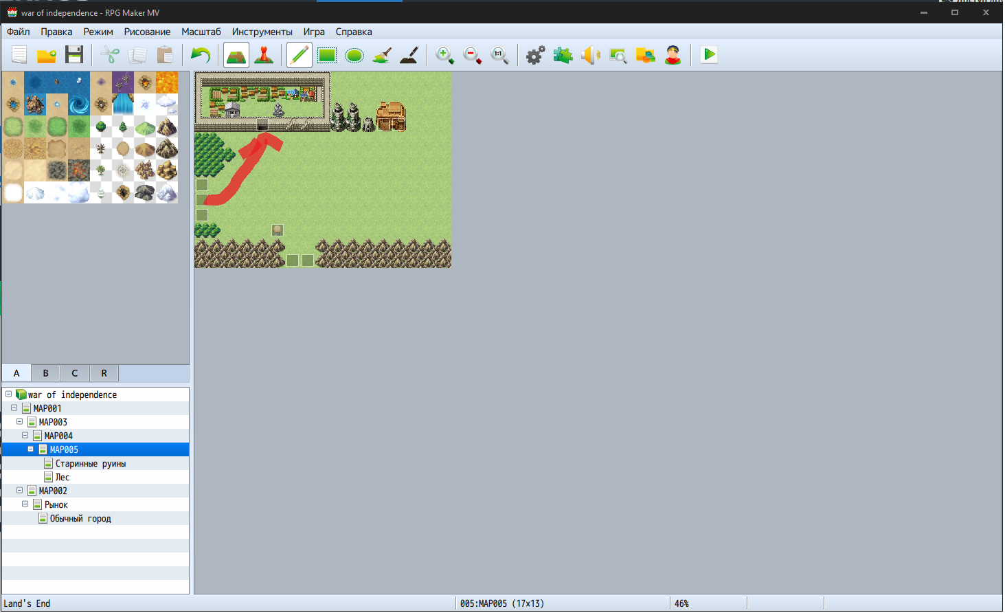The height and width of the screenshot is (613, 1005).
Task: Select the Старинные руины map
Action: pyautogui.click(x=91, y=463)
